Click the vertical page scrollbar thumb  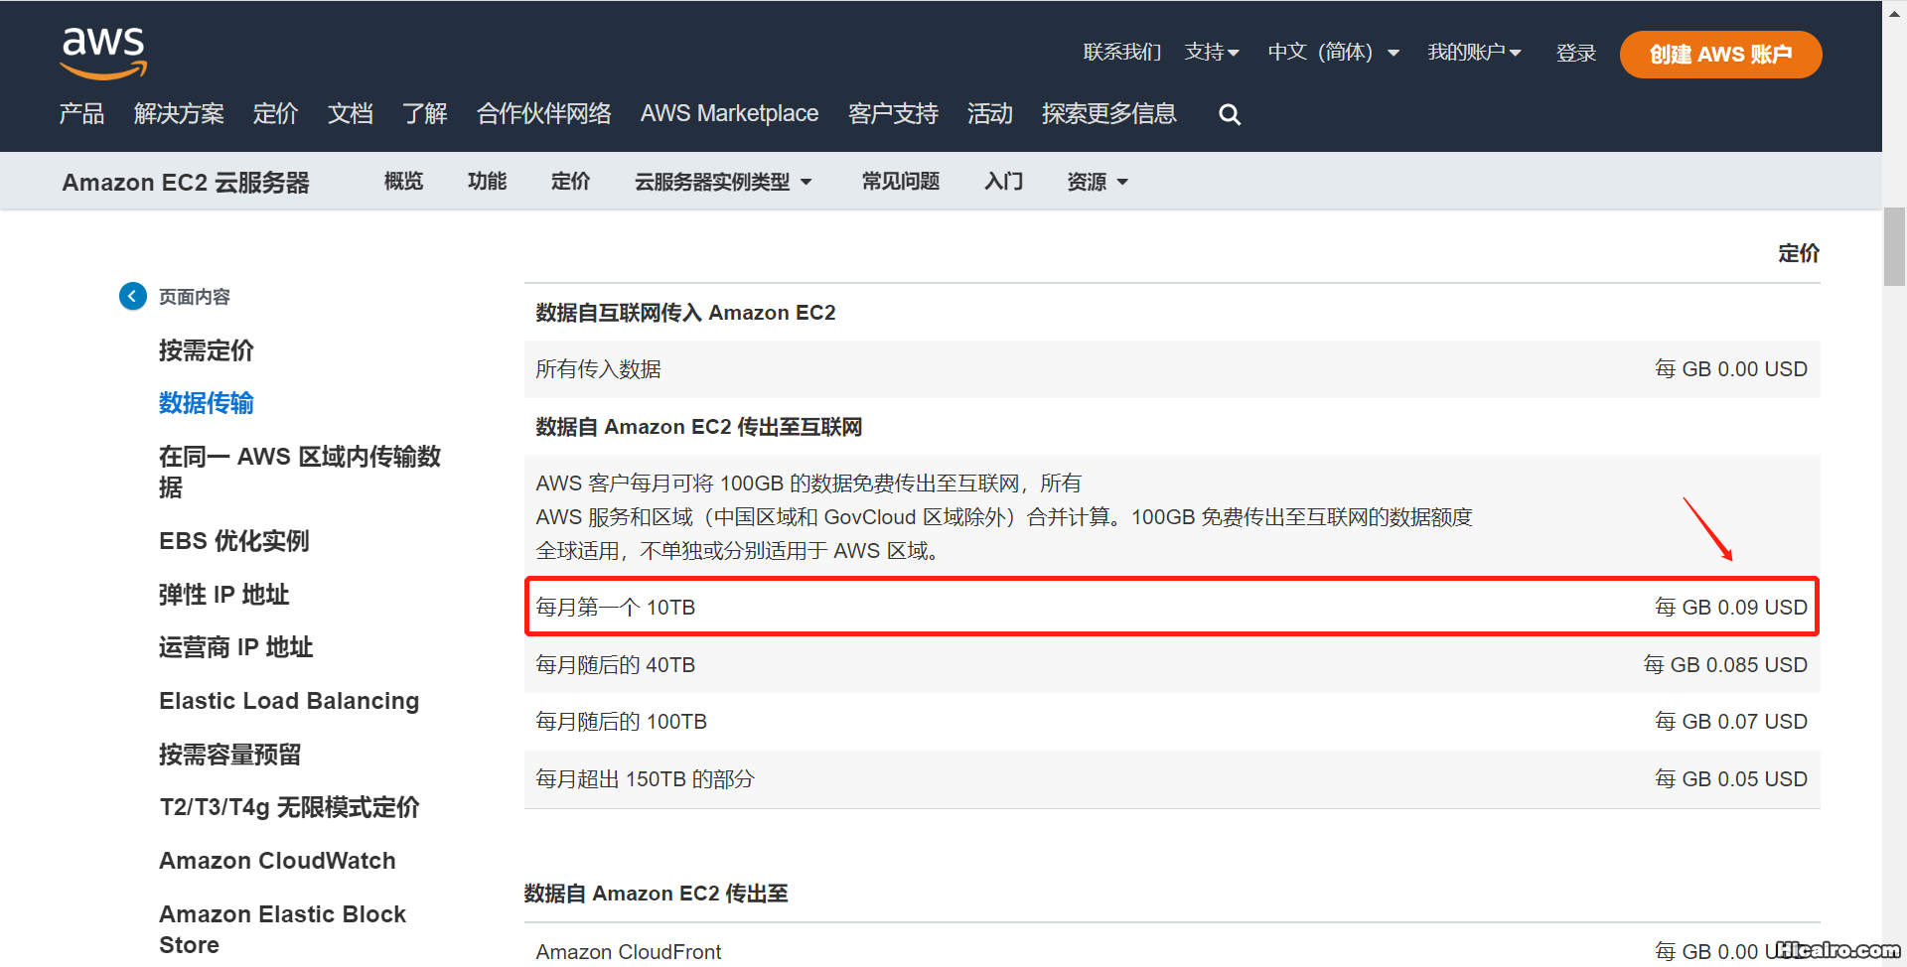[1894, 246]
